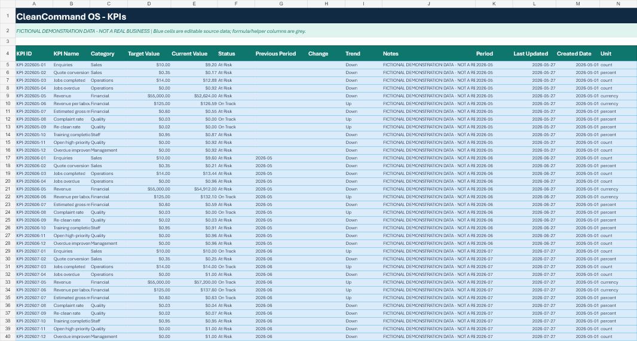637x341 pixels.
Task: Click the Change header cell
Action: click(x=326, y=54)
